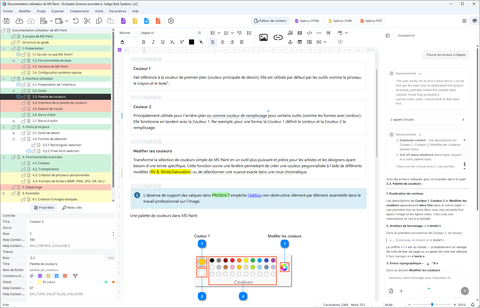The width and height of the screenshot is (480, 308).
Task: Follow the l'édition hyperlink
Action: point(255,195)
